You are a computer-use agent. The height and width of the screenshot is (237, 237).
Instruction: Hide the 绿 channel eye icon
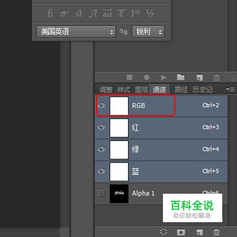(101, 149)
